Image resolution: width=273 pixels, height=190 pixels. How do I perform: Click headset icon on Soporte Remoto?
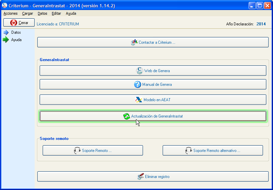tap(77, 151)
